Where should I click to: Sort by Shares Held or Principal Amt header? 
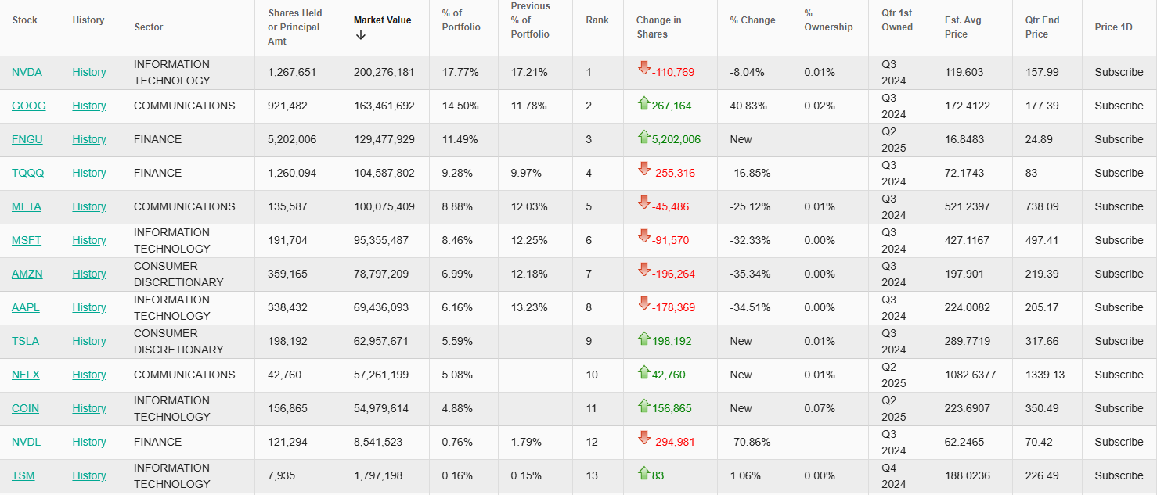coord(295,27)
